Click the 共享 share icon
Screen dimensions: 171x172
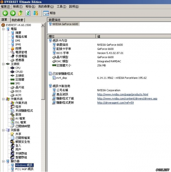point(12,134)
